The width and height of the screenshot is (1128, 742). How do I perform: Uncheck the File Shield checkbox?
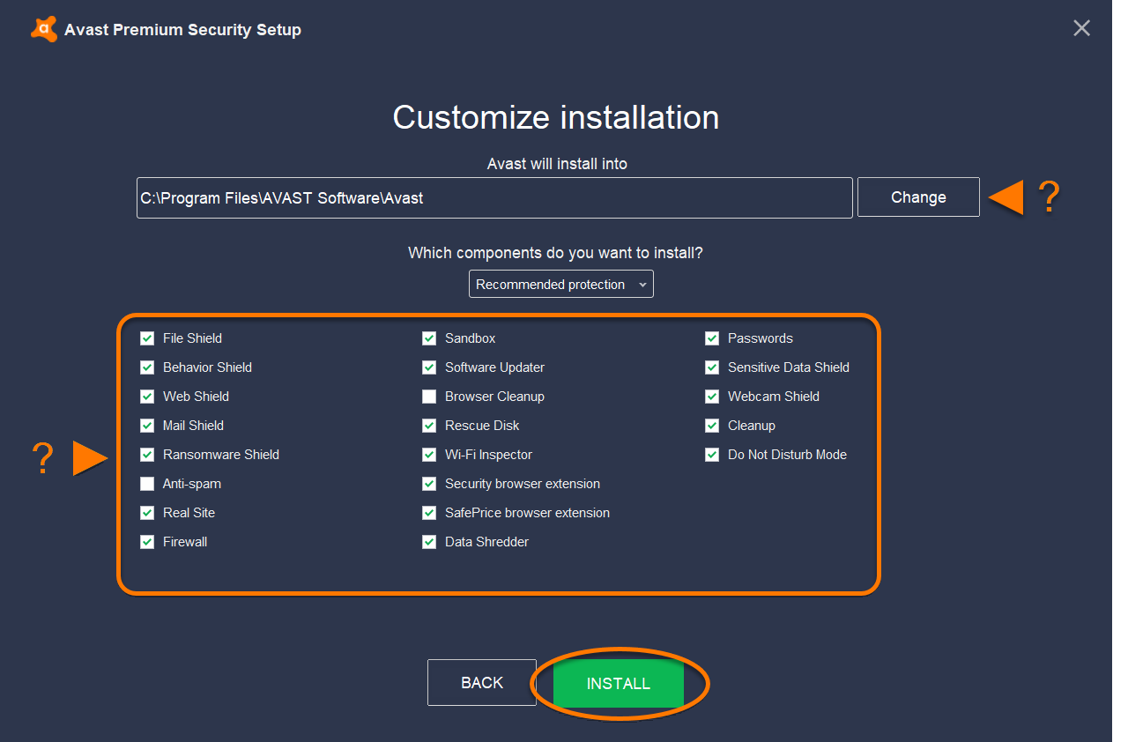click(x=147, y=338)
